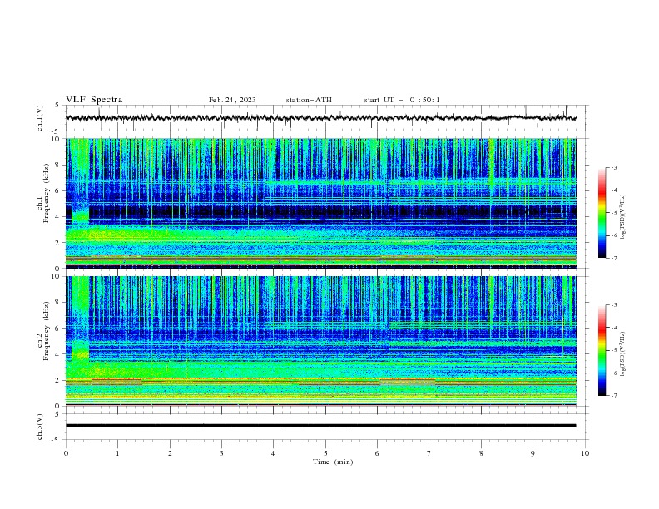Click the "10" tick on the time axis
Image resolution: width=659 pixels, height=509 pixels.
(x=585, y=453)
